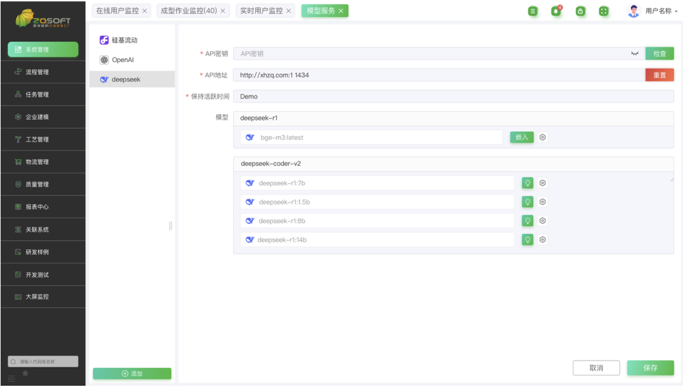The height and width of the screenshot is (387, 683).
Task: Open 工艺管理 in the sidebar
Action: pos(43,140)
